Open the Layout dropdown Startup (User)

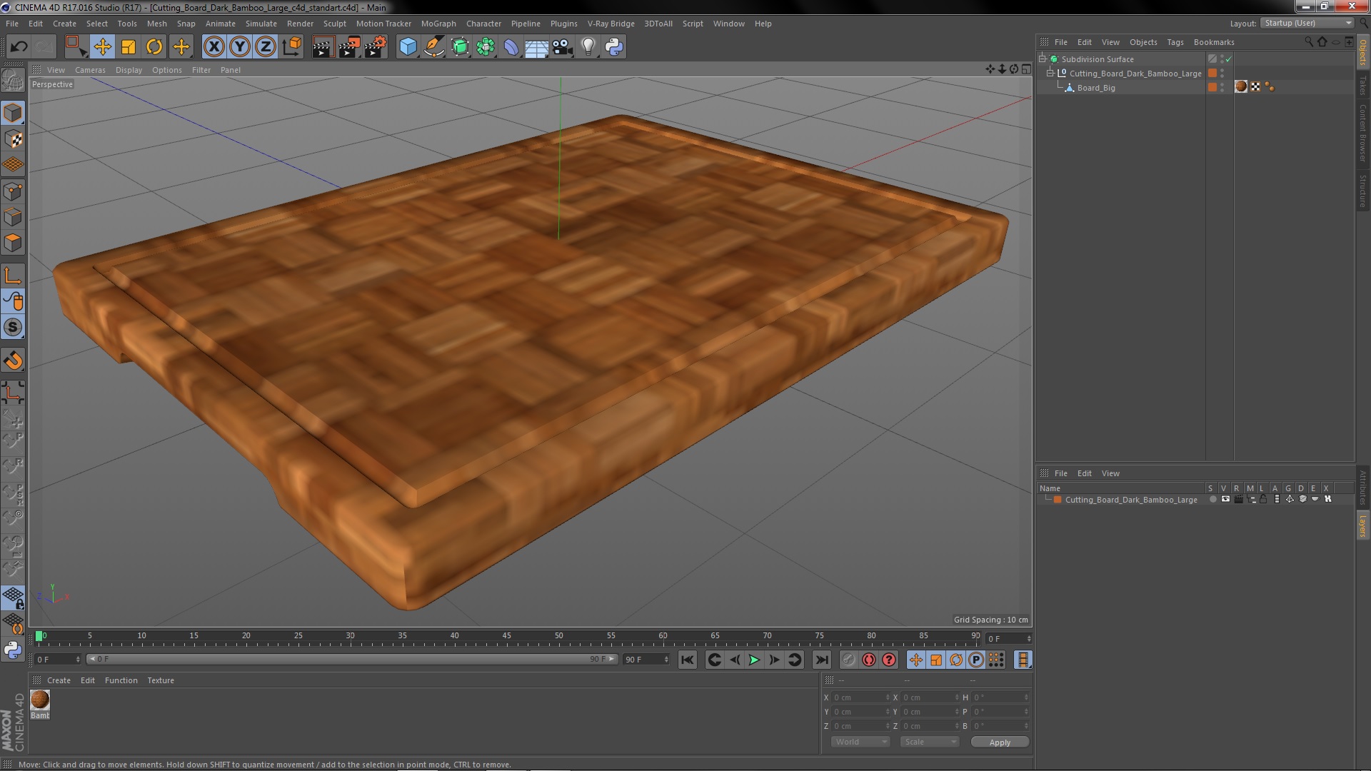tap(1307, 23)
